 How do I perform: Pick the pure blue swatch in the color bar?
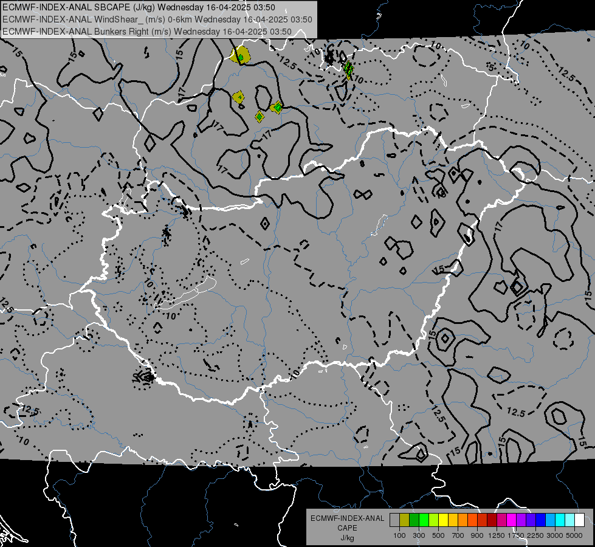point(541,520)
